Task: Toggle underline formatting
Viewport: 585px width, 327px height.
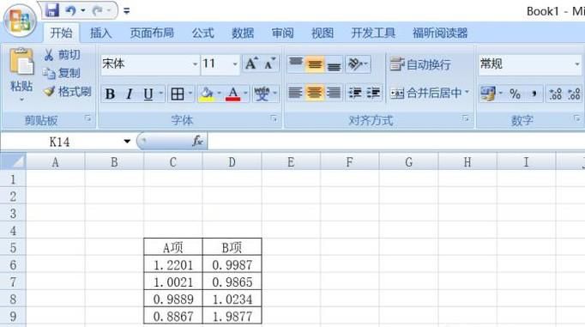Action: point(148,94)
